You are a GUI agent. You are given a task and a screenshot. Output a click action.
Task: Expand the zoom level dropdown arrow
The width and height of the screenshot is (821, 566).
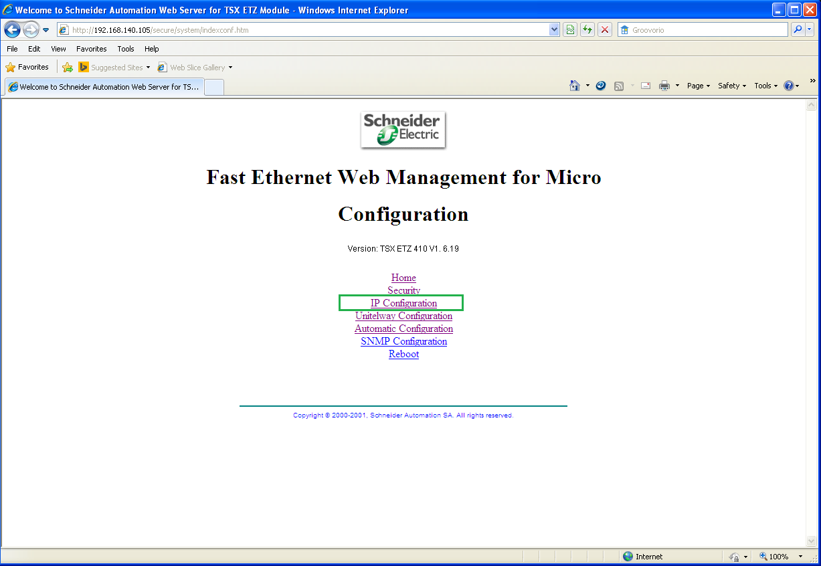[800, 557]
